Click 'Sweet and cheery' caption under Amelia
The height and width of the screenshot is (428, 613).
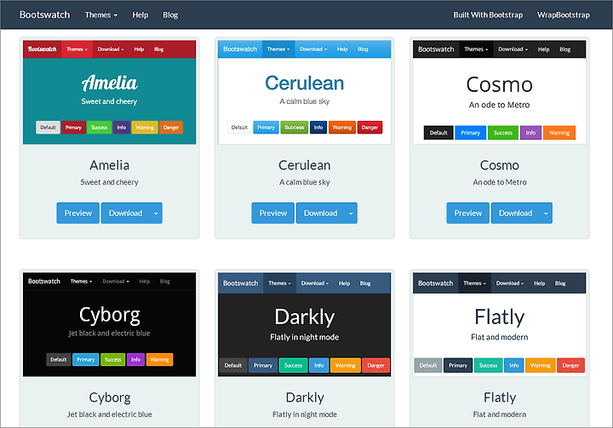point(110,182)
